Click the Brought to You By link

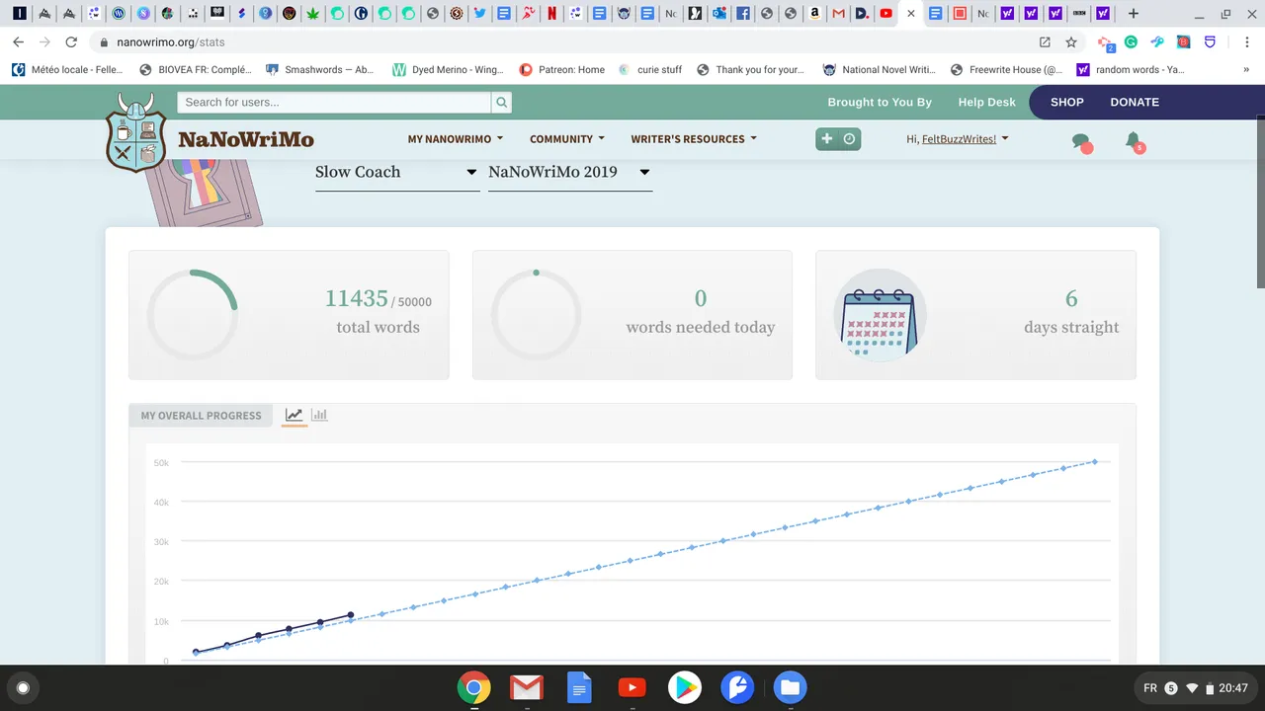point(880,102)
